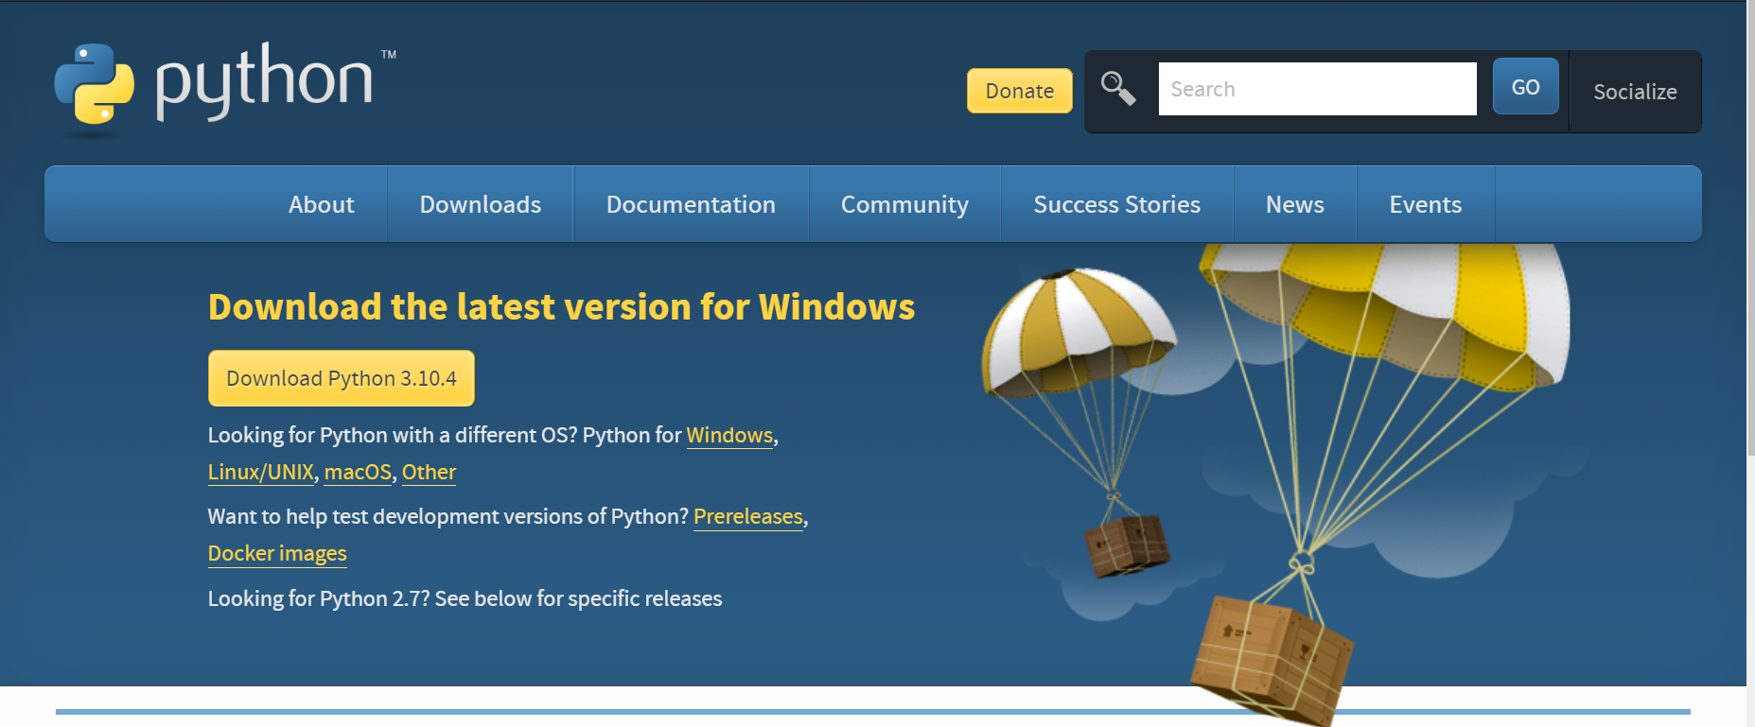Click the magnifying glass search icon
The width and height of the screenshot is (1755, 727).
coord(1118,89)
